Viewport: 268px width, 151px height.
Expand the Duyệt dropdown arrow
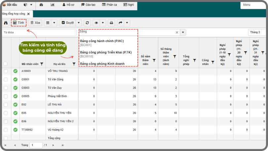coord(79,23)
